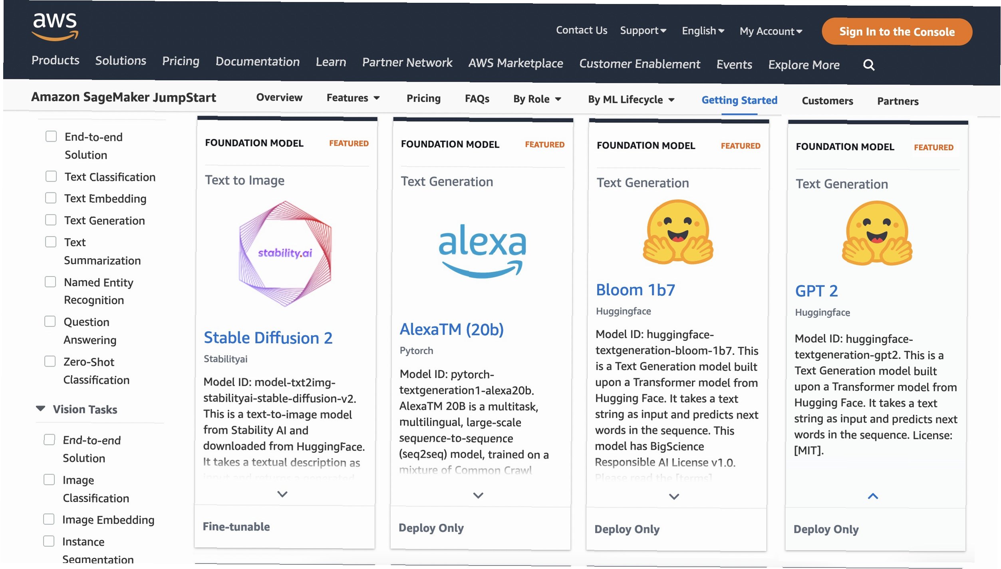Screen dimensions: 1001x569
Task: Expand the Bloom 1b7 description chevron
Action: (x=674, y=497)
